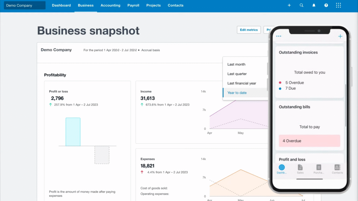Click the Profit or loss blue bar

tap(73, 132)
